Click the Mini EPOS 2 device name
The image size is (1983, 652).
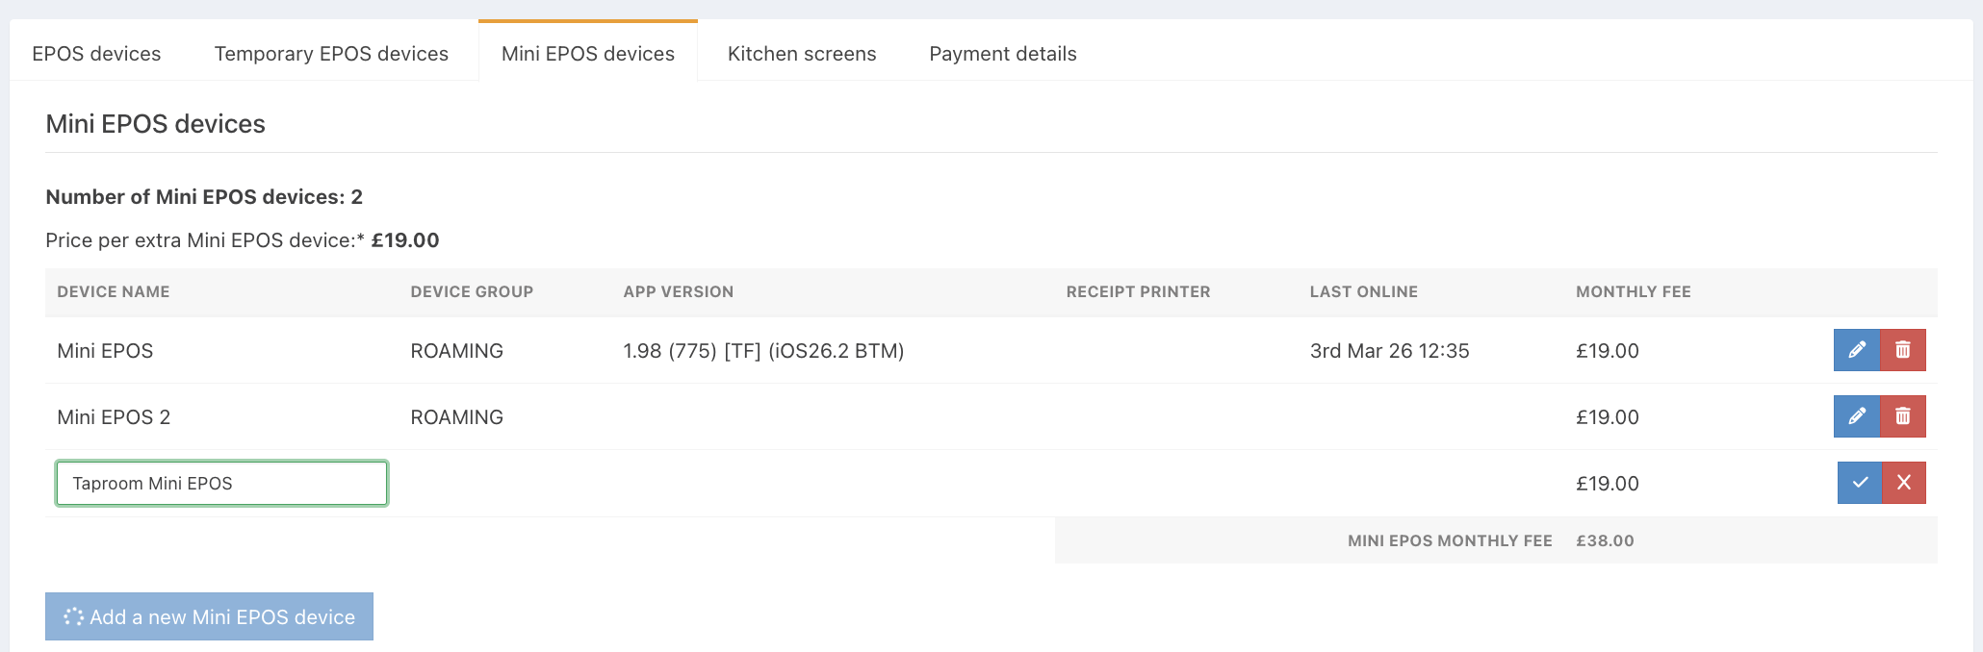(x=114, y=417)
